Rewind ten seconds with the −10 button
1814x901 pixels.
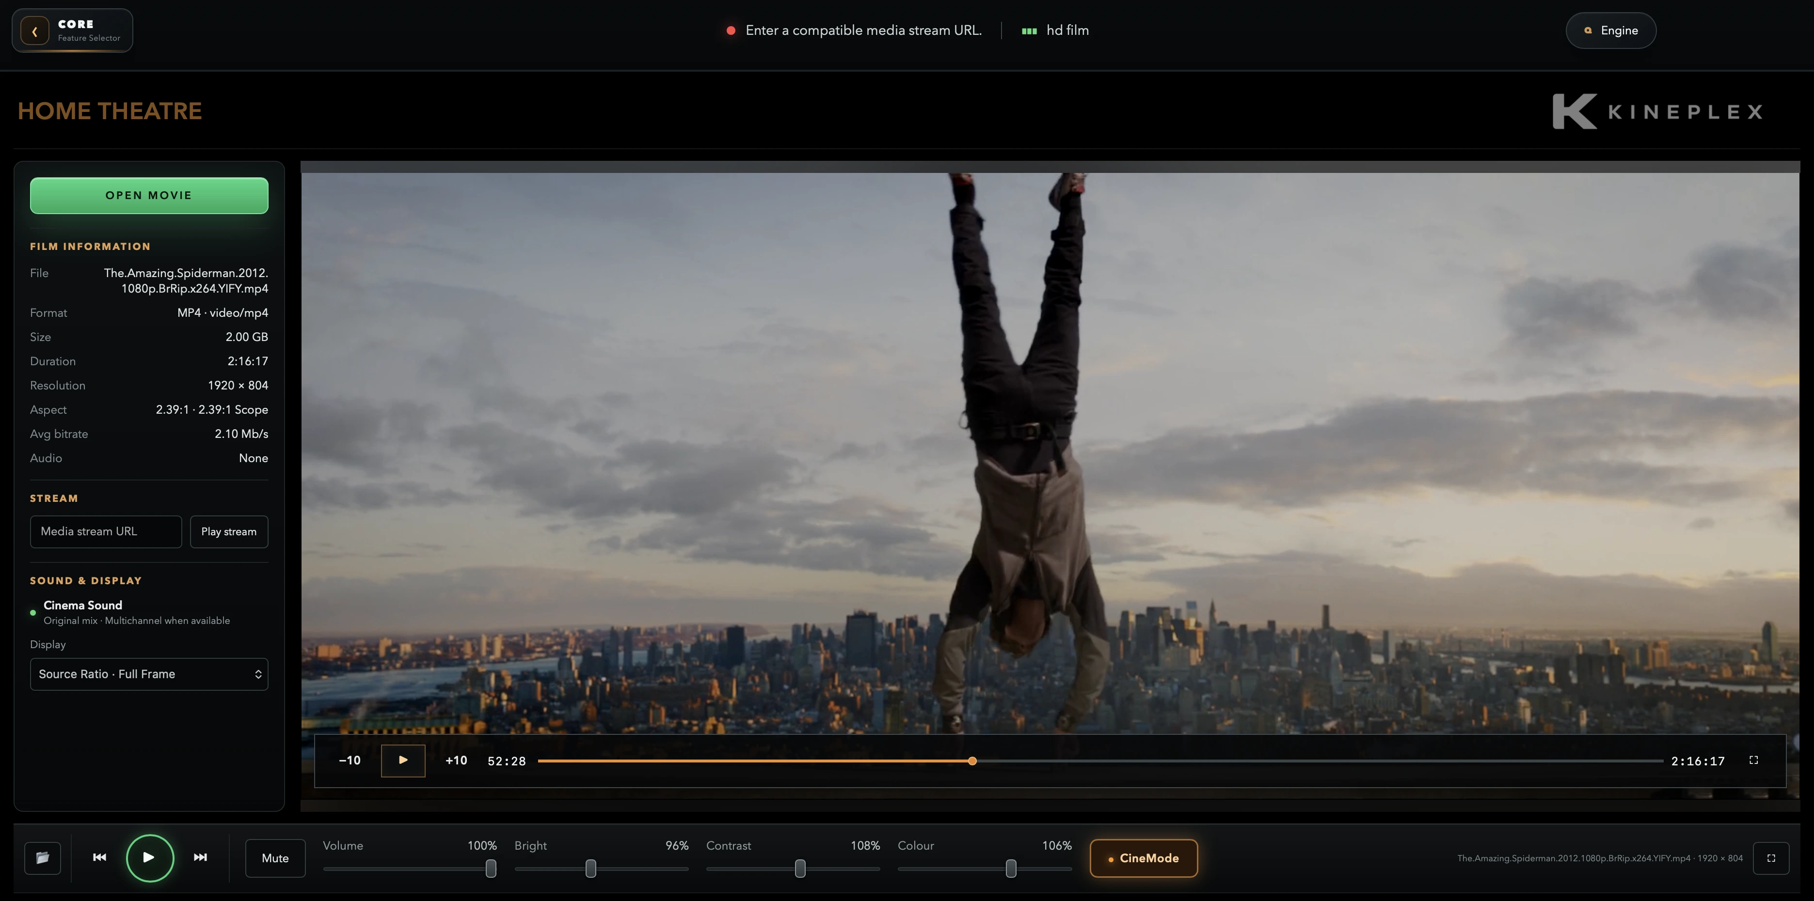click(x=350, y=760)
